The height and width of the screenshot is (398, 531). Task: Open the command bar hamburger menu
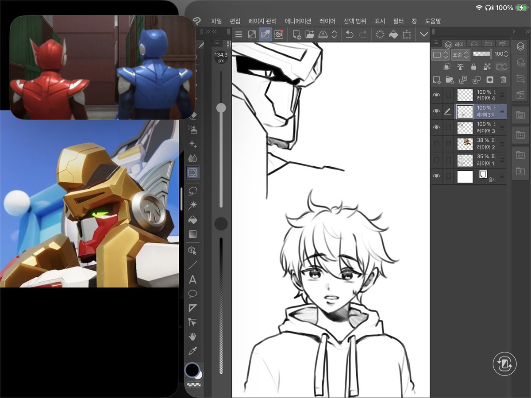pyautogui.click(x=239, y=34)
